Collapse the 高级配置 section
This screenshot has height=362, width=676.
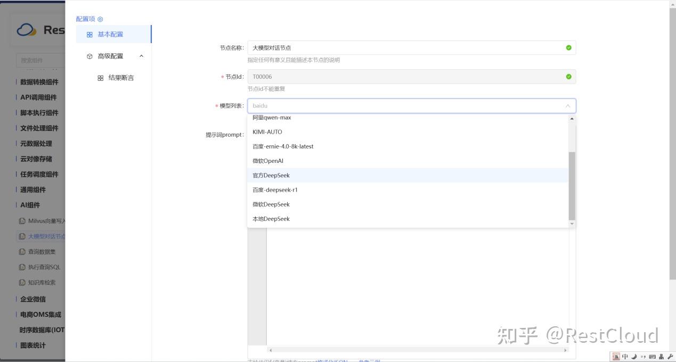click(x=141, y=55)
